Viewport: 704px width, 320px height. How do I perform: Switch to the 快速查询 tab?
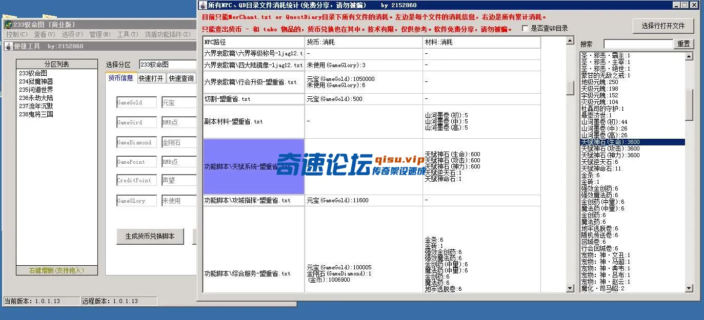tap(182, 78)
